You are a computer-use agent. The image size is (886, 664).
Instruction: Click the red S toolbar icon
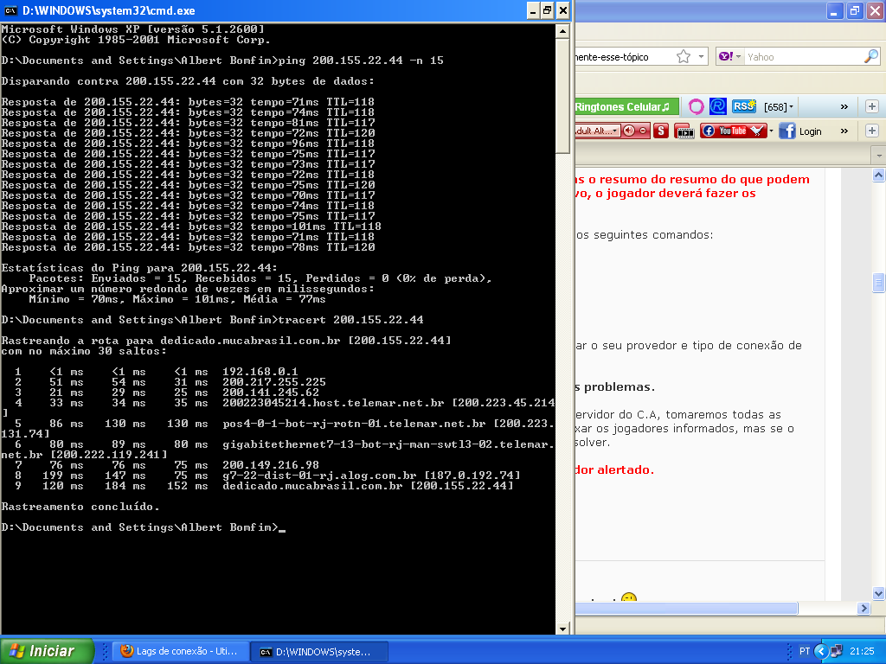[661, 131]
